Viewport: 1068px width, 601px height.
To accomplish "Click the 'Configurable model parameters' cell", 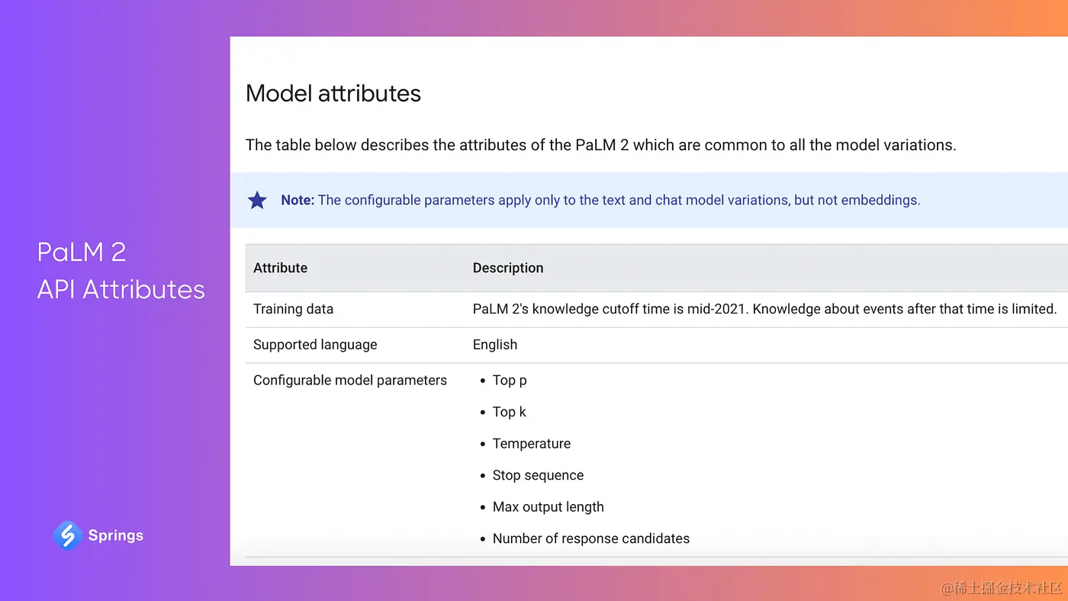I will (x=350, y=380).
